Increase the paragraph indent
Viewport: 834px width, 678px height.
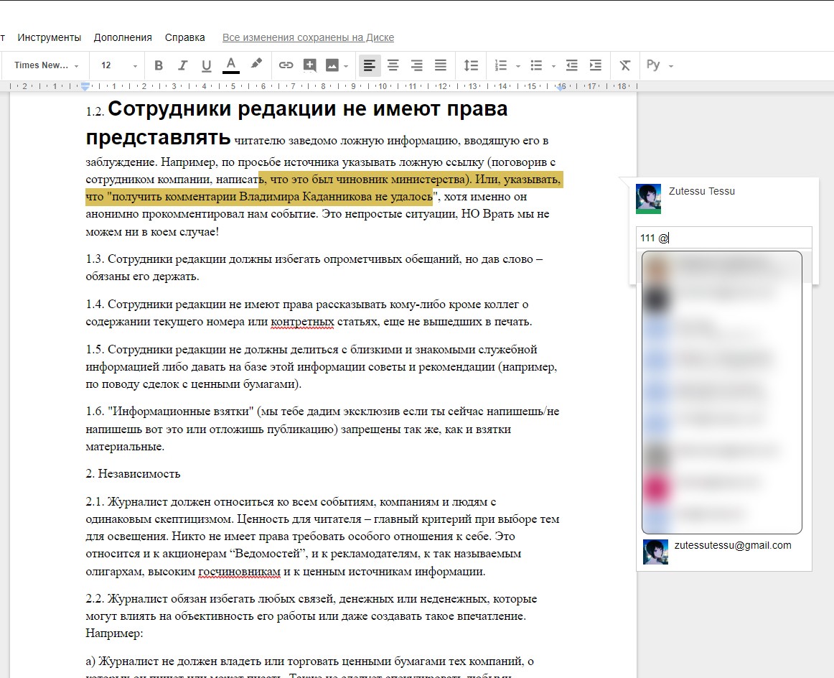[x=595, y=65]
